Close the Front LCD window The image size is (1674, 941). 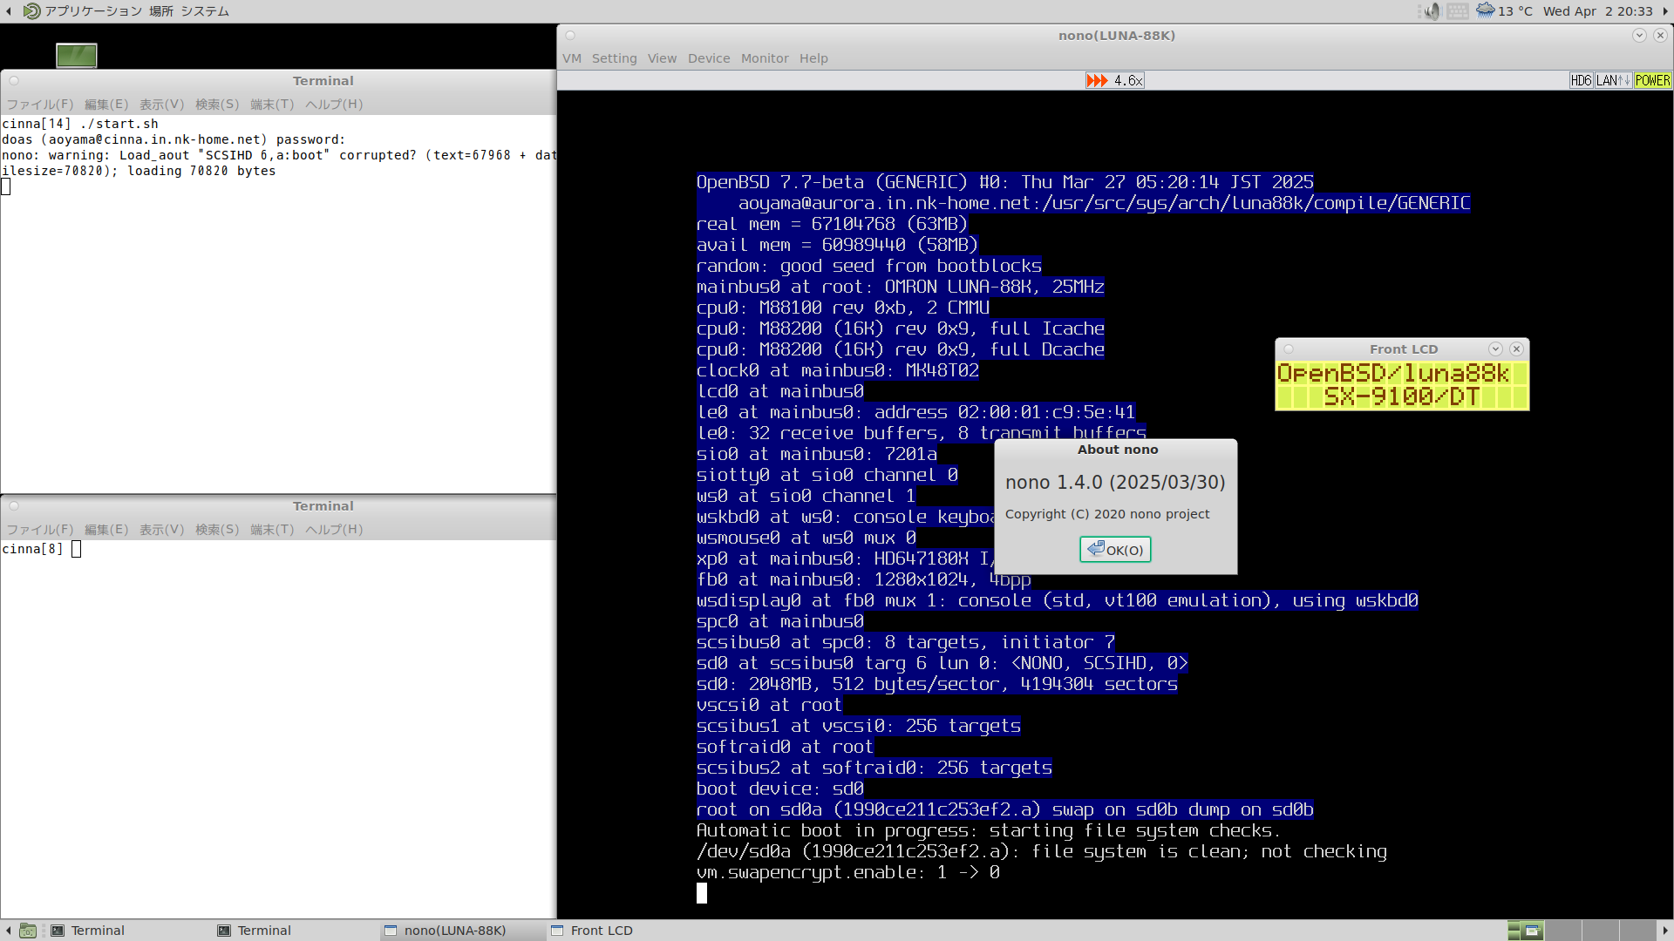(1516, 349)
